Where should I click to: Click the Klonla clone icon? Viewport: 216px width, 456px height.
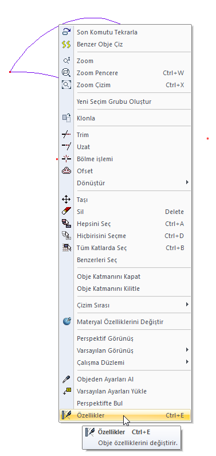tap(66, 118)
